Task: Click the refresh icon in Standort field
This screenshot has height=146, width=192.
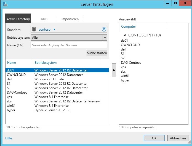Action: (x=104, y=29)
